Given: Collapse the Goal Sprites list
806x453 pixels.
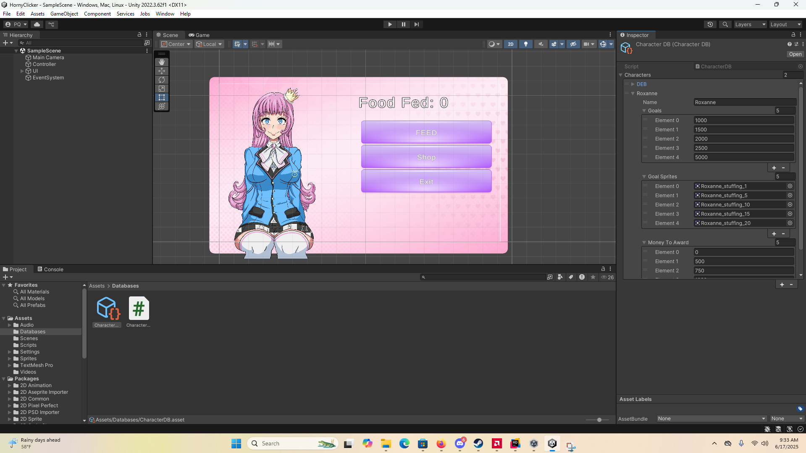Looking at the screenshot, I should tap(644, 177).
